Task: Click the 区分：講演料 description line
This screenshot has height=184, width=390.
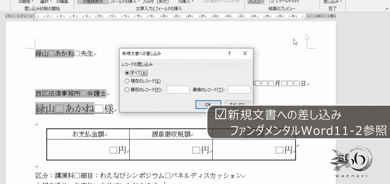Action: (138, 176)
